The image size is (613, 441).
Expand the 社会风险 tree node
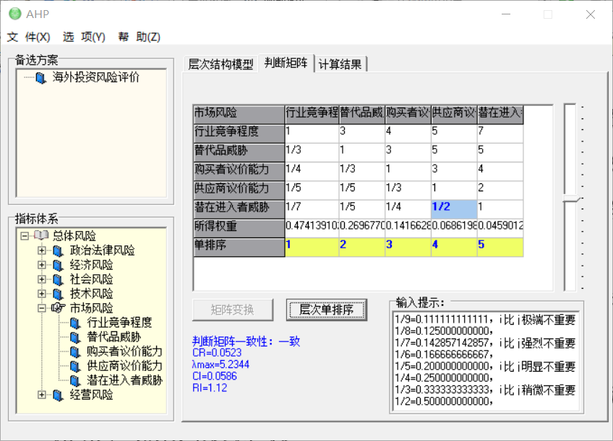pyautogui.click(x=42, y=279)
